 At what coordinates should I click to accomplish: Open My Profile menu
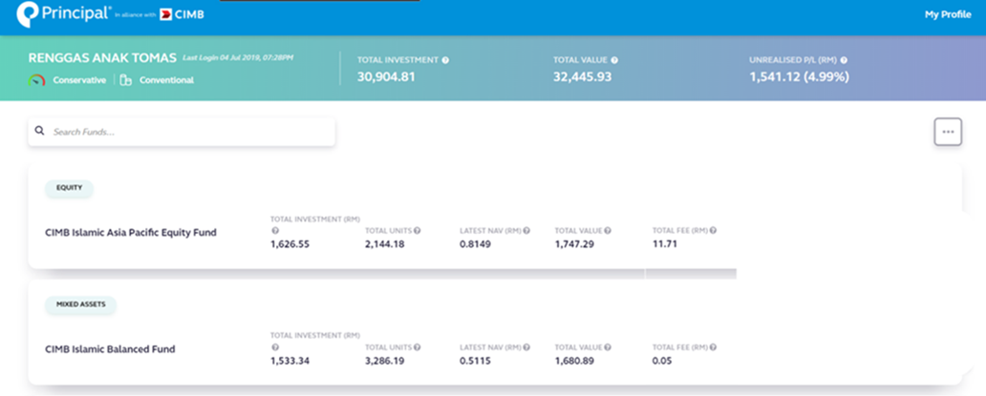948,15
